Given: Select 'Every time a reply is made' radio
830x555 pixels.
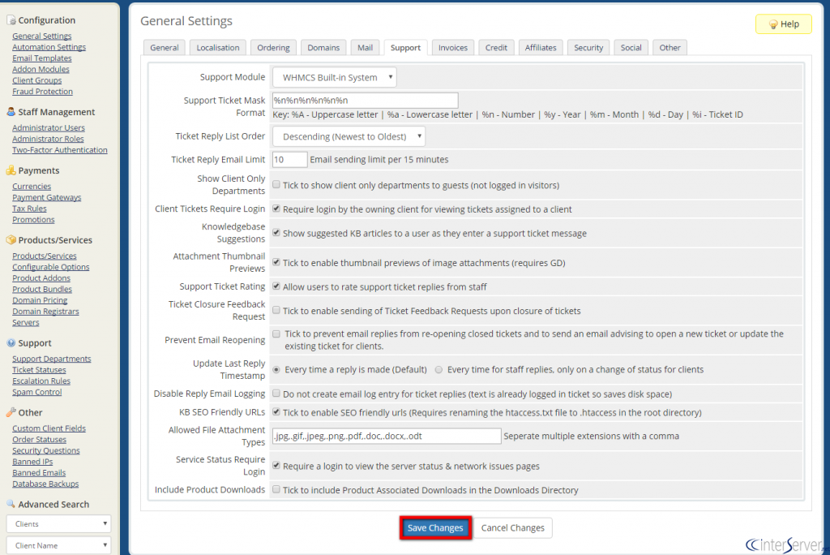Looking at the screenshot, I should click(276, 369).
